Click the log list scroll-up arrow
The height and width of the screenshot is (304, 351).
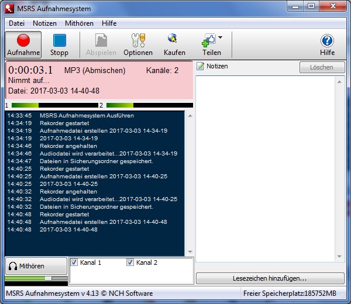click(x=190, y=116)
